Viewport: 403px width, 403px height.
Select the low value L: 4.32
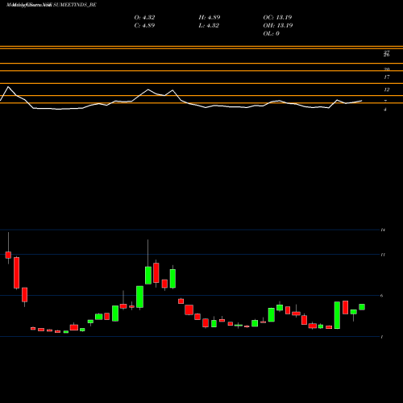[209, 25]
